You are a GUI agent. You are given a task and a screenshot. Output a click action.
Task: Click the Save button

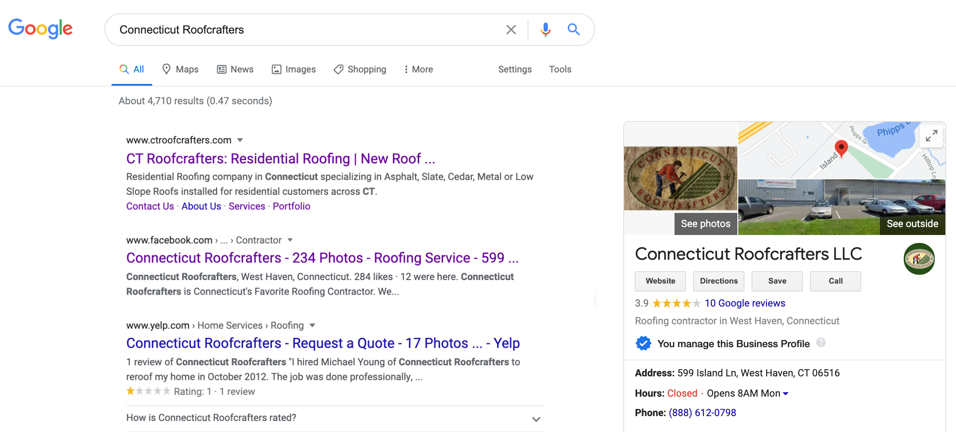click(x=777, y=281)
